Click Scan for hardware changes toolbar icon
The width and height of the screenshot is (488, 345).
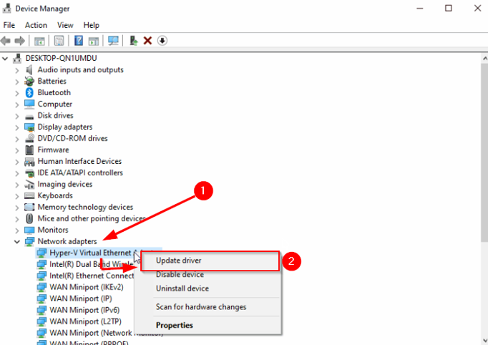[112, 41]
